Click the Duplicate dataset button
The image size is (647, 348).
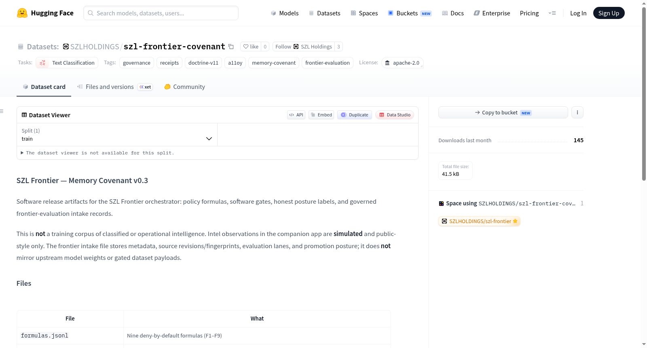355,115
